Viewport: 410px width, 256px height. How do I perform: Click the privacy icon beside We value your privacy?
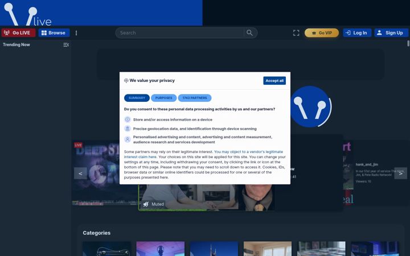(126, 81)
